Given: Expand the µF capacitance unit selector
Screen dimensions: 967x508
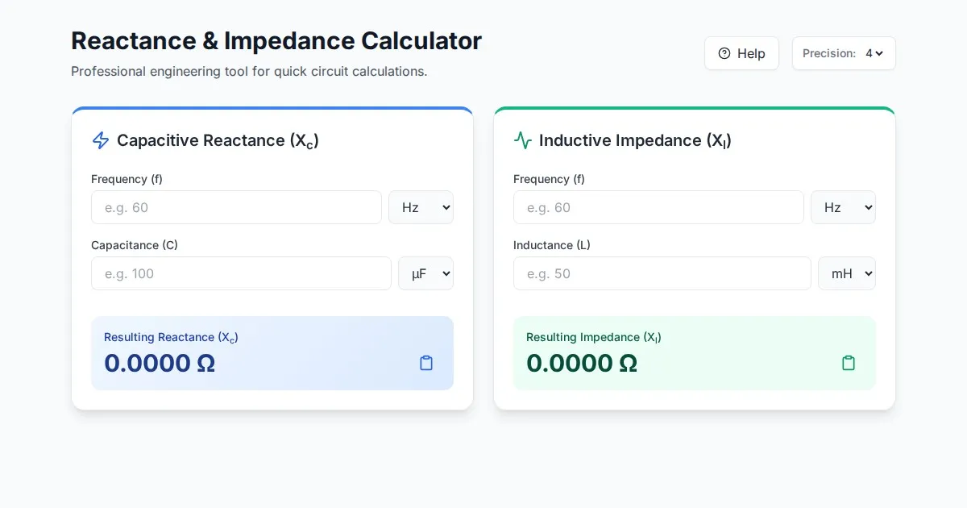Looking at the screenshot, I should (425, 273).
